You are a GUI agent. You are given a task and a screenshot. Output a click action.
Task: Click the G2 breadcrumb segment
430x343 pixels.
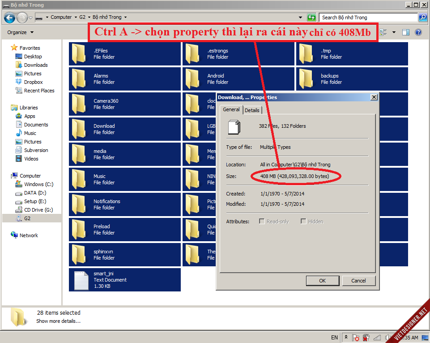82,17
